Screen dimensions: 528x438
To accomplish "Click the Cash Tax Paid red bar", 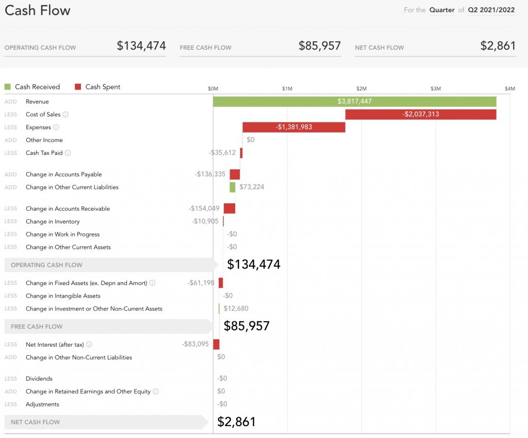I will [x=241, y=153].
